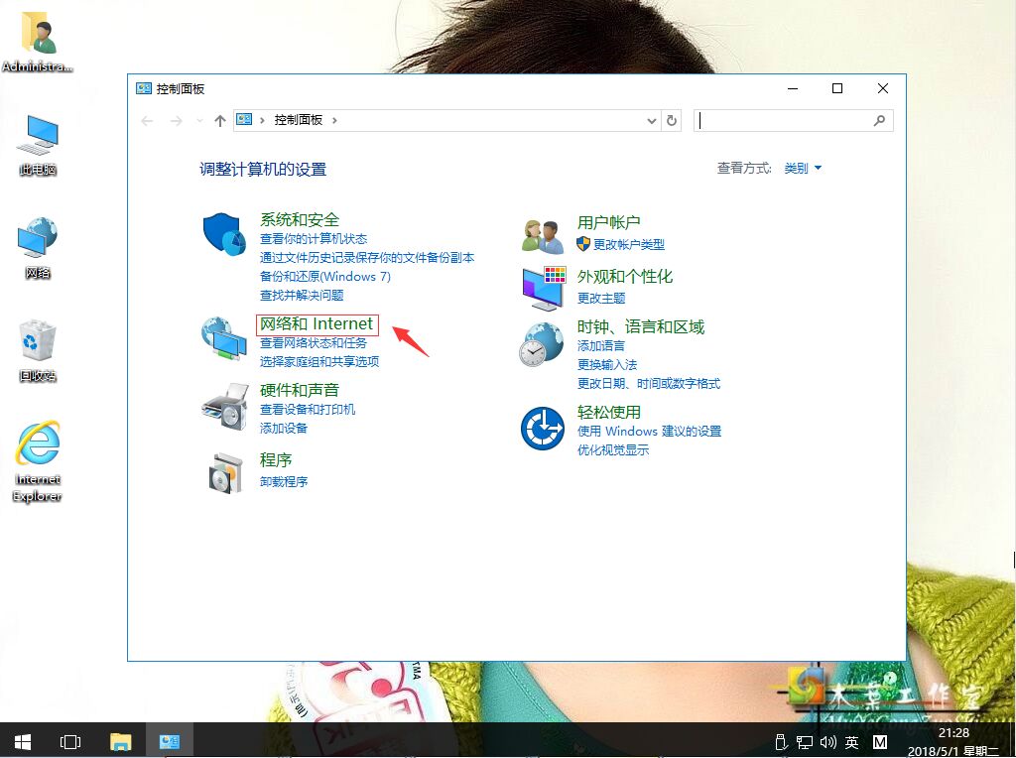Open 硬件和声音 category

pos(300,390)
